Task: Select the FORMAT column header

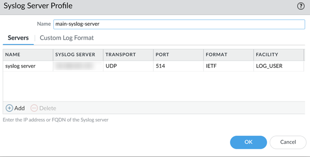Action: pos(229,55)
